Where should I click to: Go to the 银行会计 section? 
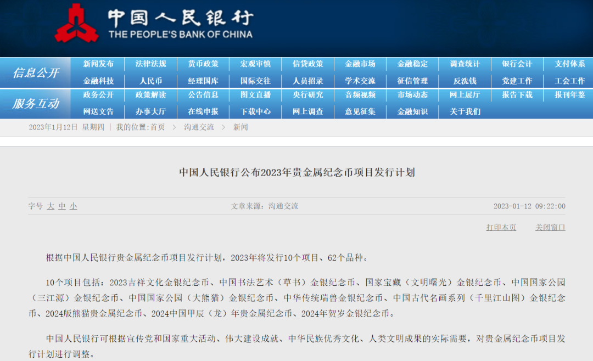tap(517, 64)
